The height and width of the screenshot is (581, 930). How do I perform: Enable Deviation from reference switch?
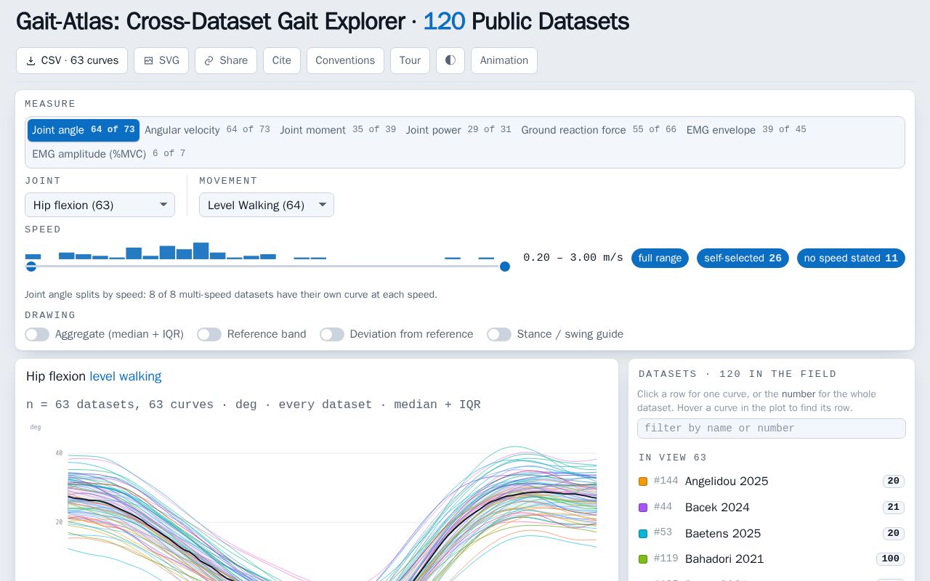pos(332,334)
